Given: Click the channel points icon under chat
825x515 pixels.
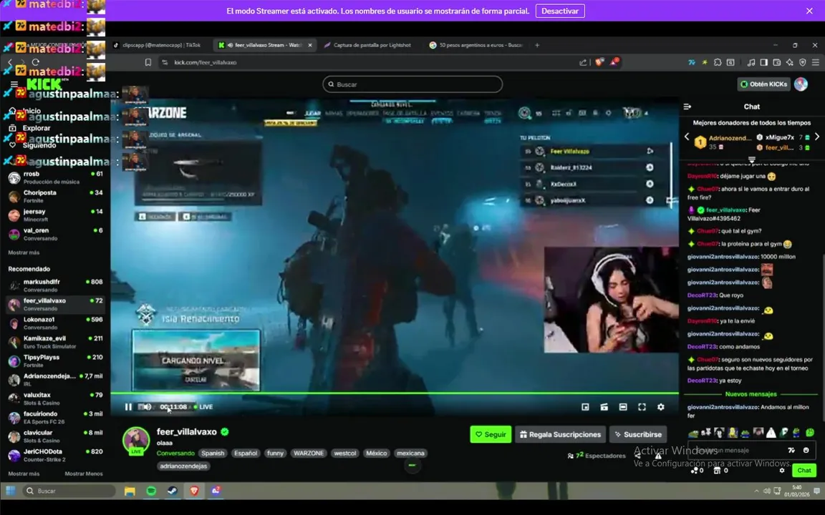Looking at the screenshot, I should pyautogui.click(x=695, y=471).
